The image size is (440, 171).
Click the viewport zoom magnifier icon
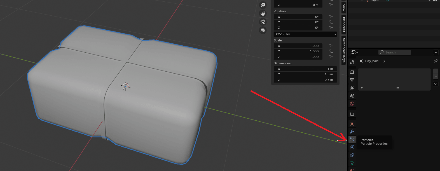(263, 5)
